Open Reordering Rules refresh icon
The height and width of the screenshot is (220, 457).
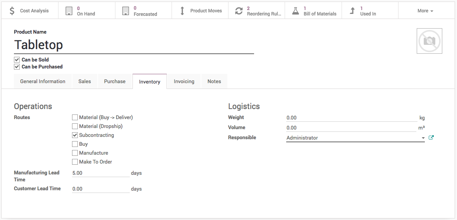click(239, 11)
